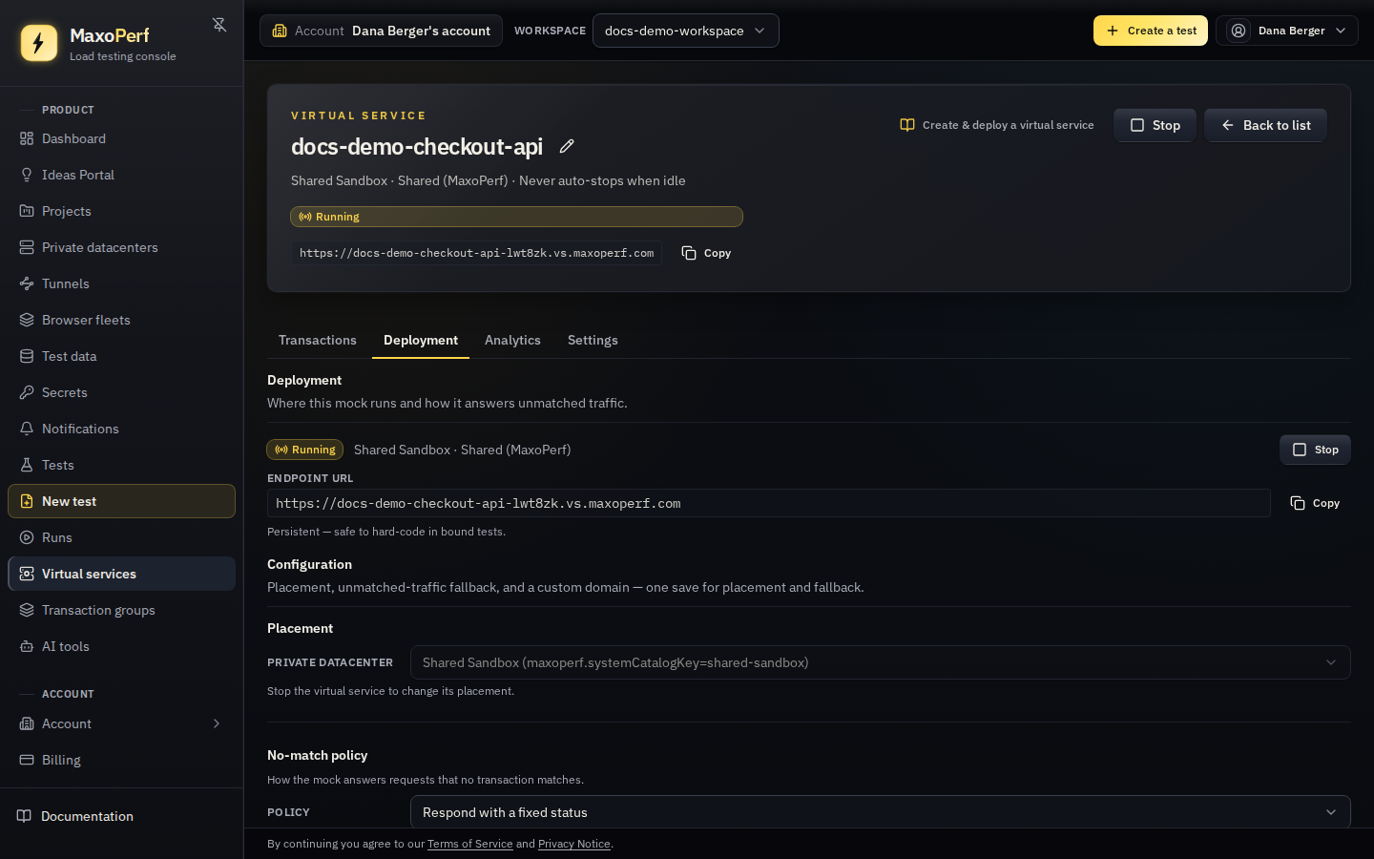Screen dimensions: 1374x859
Task: Open the Secrets page
Action: click(122, 392)
